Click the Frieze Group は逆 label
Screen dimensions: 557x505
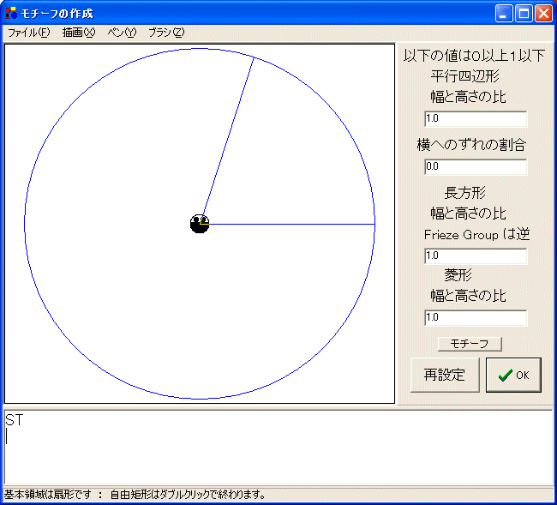tap(476, 235)
